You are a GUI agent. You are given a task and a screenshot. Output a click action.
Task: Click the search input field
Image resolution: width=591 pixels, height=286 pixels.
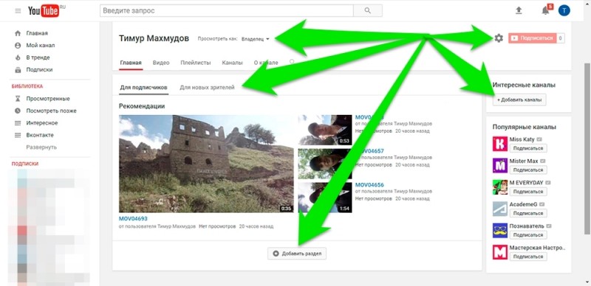pos(227,10)
